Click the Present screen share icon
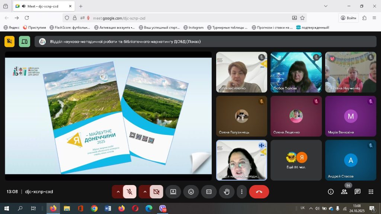Viewport: 381px width, 214px height. (x=173, y=192)
